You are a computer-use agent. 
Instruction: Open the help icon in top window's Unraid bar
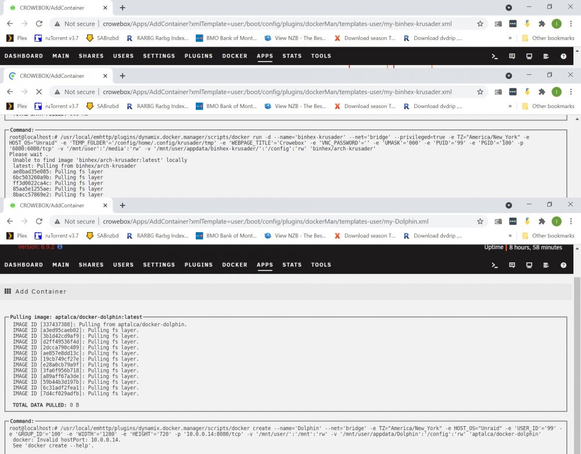(x=564, y=56)
